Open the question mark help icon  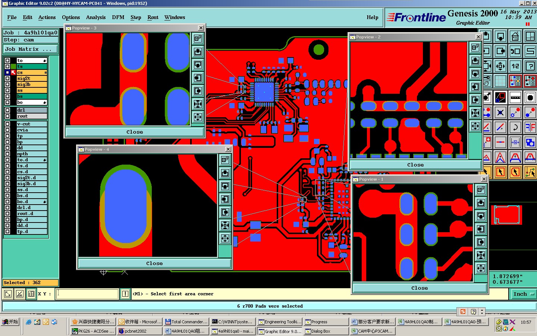(x=530, y=66)
